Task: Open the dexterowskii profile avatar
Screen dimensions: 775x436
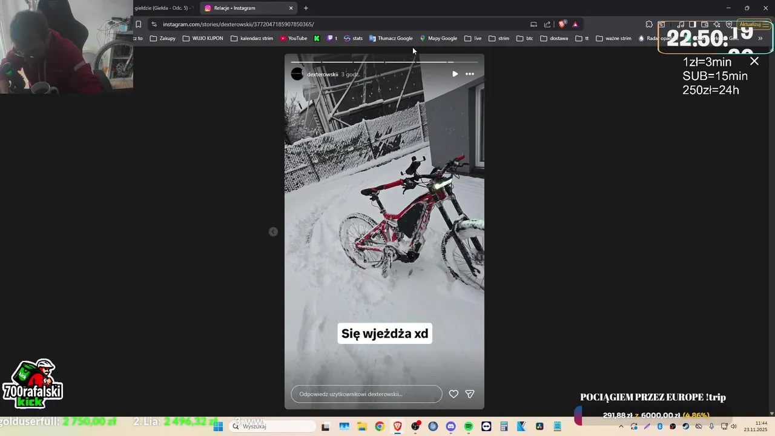Action: tap(297, 74)
